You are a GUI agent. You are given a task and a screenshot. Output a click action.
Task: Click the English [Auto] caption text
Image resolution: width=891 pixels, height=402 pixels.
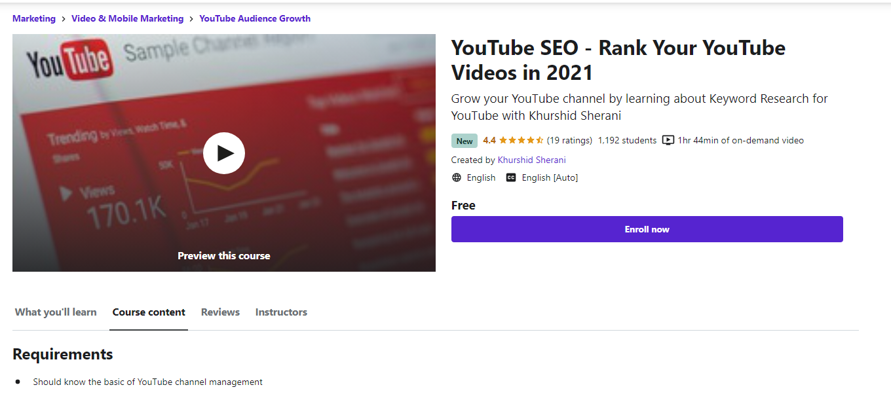point(550,177)
